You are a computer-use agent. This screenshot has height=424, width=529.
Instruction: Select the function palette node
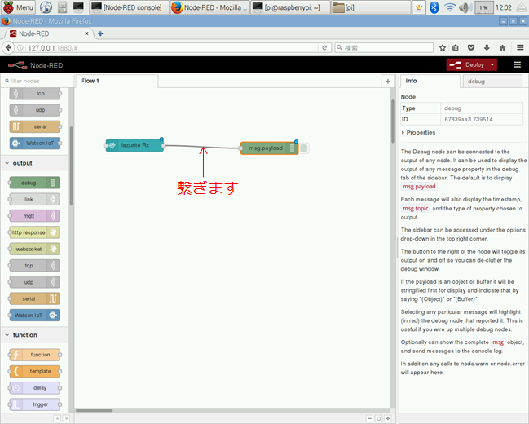click(35, 355)
